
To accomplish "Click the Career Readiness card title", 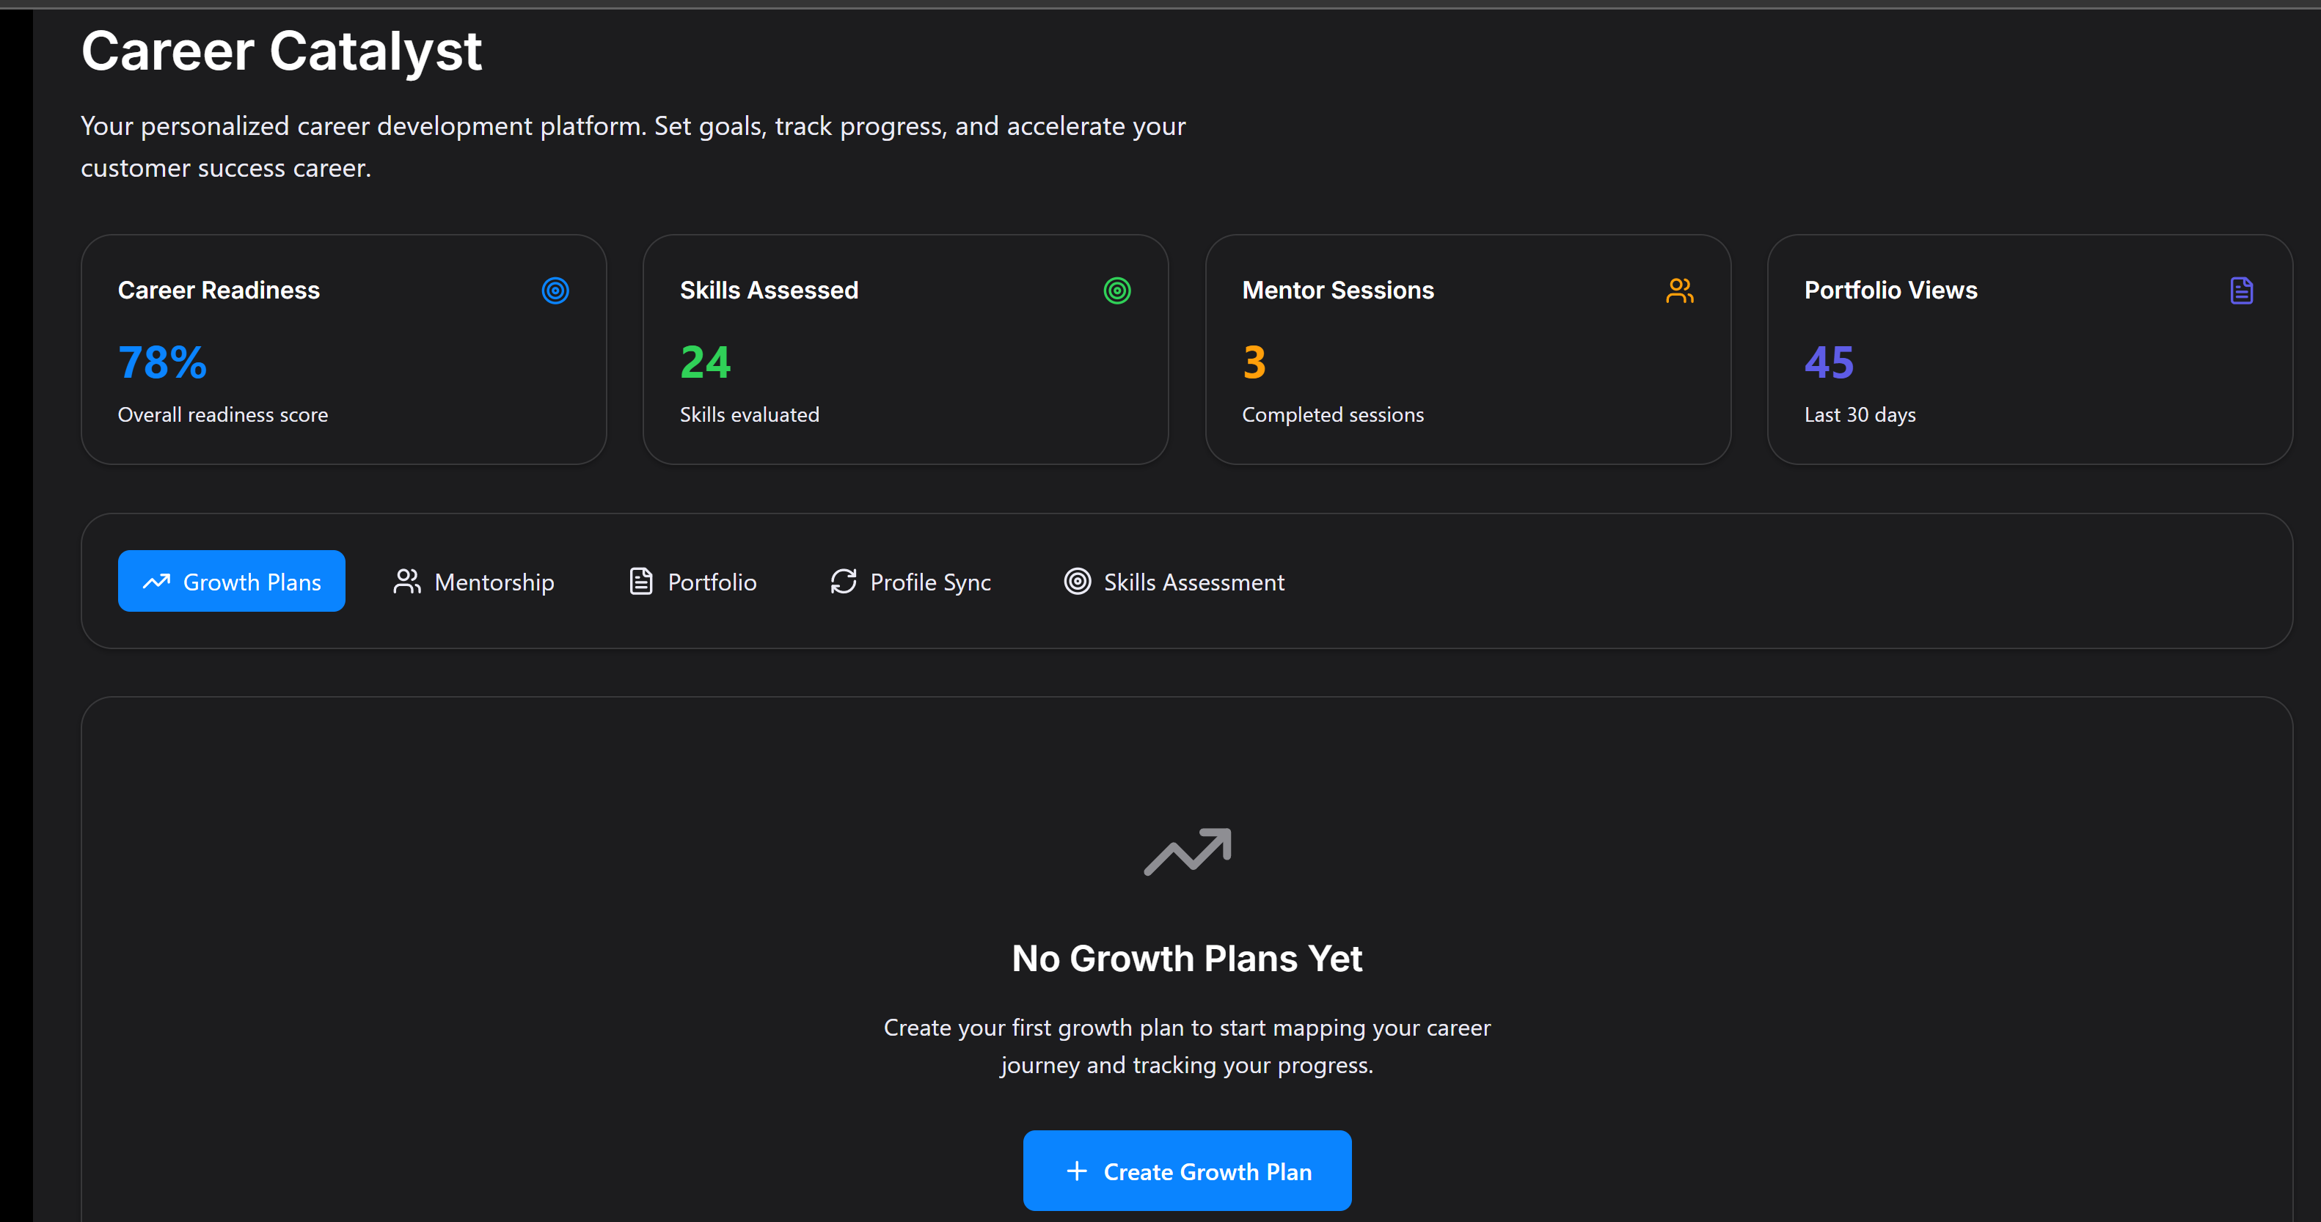I will (x=219, y=290).
